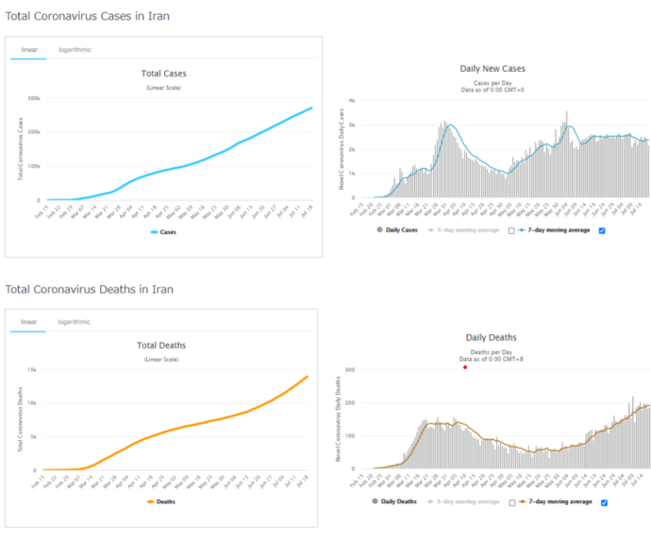Enable 3-day moving average checkbox for Daily Cases
Screen dimensions: 651x541
tap(510, 230)
